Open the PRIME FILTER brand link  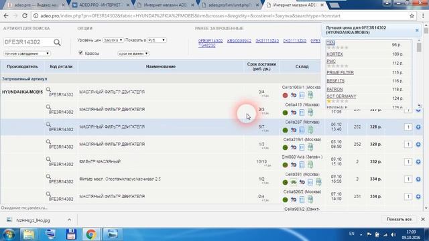click(x=340, y=73)
